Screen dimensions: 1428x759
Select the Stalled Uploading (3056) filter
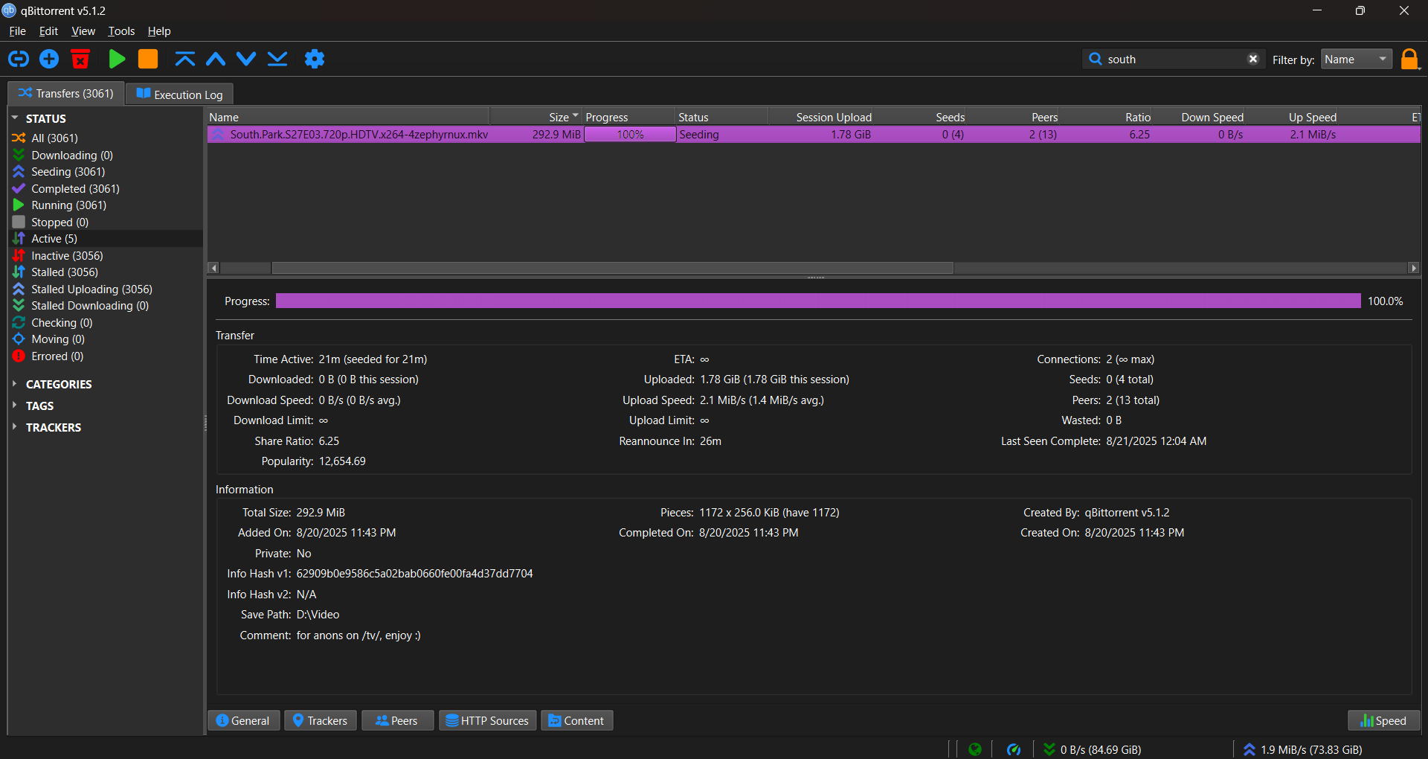[91, 289]
